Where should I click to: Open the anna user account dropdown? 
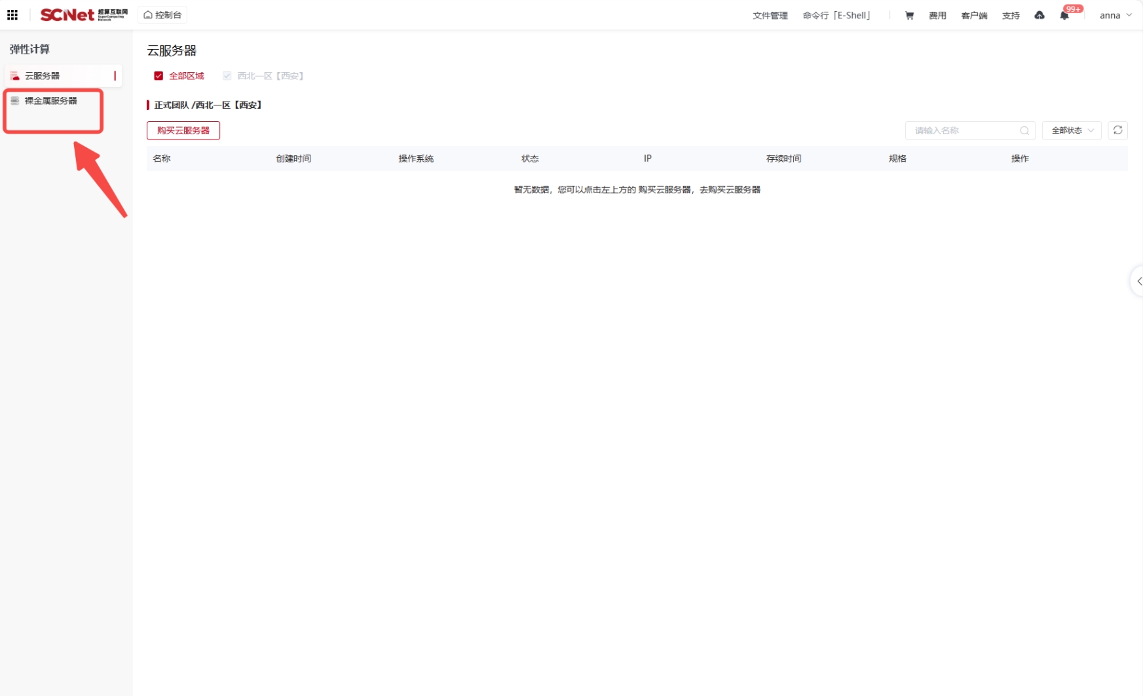(1115, 16)
